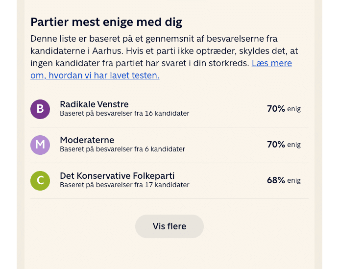
Task: Click the green C party icon
Action: pos(40,180)
